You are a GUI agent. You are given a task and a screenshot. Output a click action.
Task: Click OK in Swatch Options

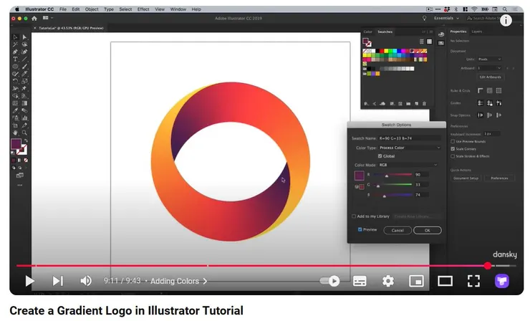coord(428,230)
